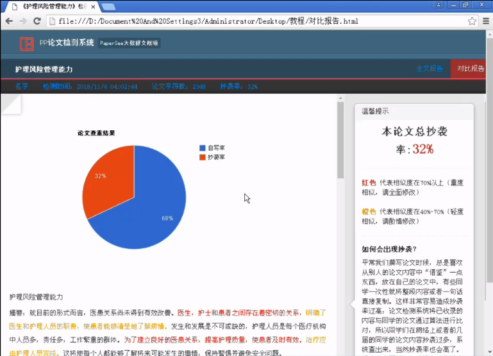This screenshot has width=493, height=356.
Task: Click the orange 抄袭率 legend swatch
Action: (x=203, y=157)
